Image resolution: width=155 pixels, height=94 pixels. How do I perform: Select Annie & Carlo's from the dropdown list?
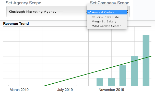[x=107, y=12]
